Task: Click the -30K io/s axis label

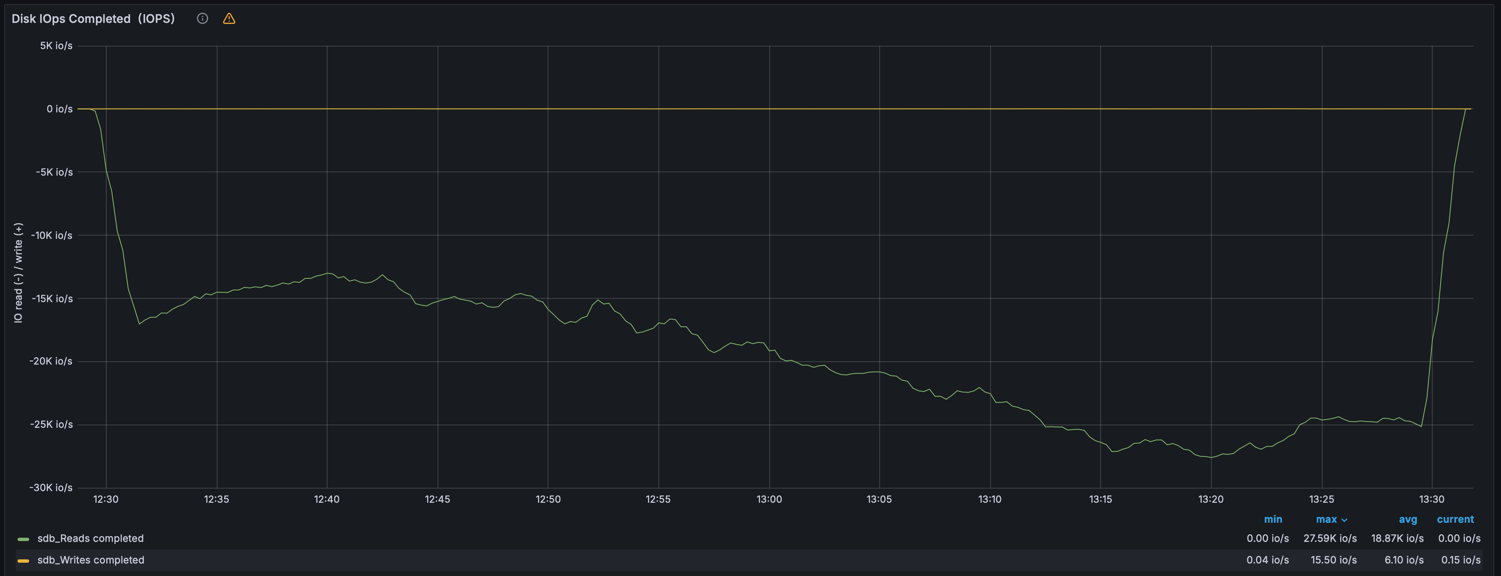Action: [51, 488]
